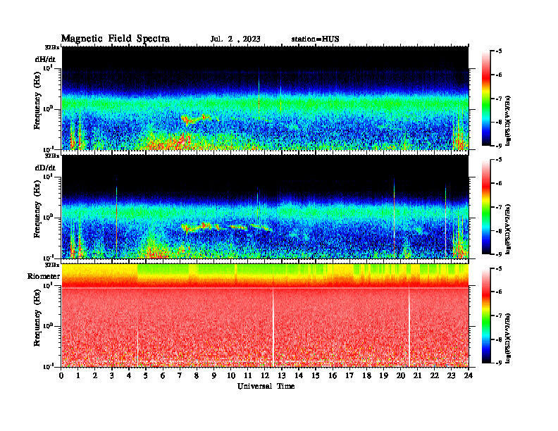
Task: Click the vertical spike in dD/dt near 22.7 UT
Action: click(x=445, y=220)
